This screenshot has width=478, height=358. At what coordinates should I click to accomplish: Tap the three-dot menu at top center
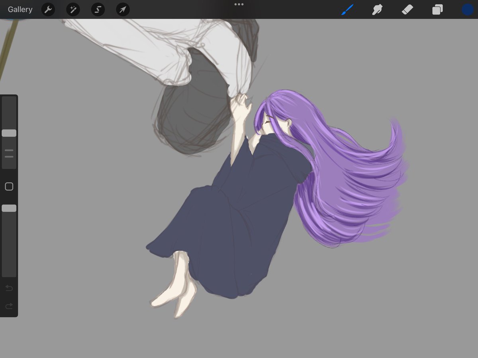(x=239, y=4)
